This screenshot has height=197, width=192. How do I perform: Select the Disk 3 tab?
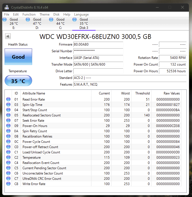(84, 24)
